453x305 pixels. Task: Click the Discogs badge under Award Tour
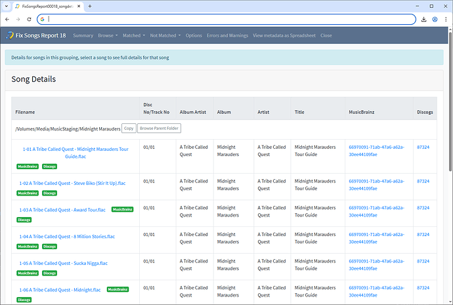[24, 220]
